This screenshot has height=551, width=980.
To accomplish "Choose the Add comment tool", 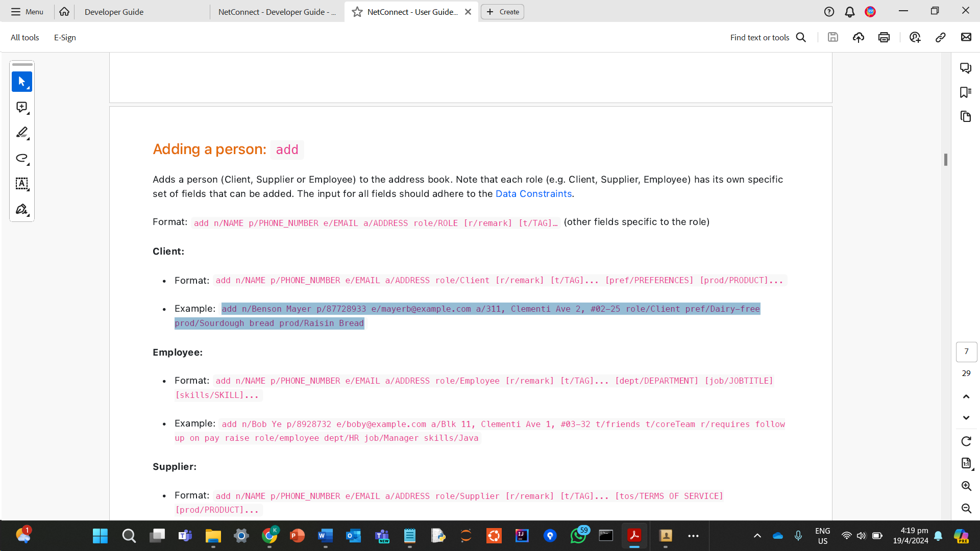I will pos(21,107).
